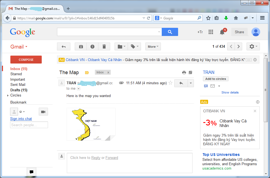Open the Move to folder menu
The image size is (270, 178).
pos(121,47)
